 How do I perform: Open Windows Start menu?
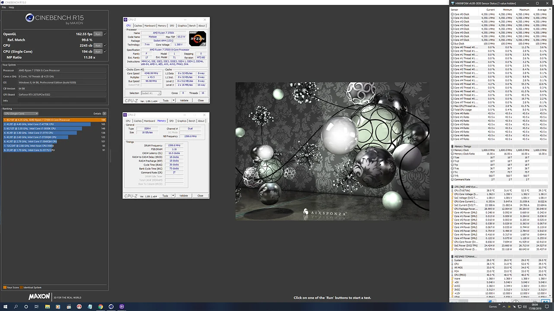click(x=5, y=307)
